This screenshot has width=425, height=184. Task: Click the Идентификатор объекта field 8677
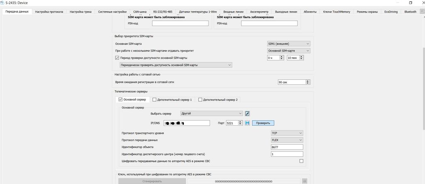point(287,147)
